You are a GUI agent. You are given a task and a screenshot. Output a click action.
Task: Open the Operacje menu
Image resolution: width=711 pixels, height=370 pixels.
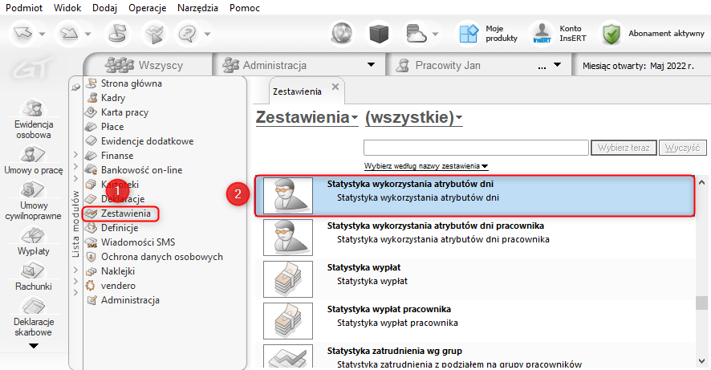pyautogui.click(x=147, y=8)
